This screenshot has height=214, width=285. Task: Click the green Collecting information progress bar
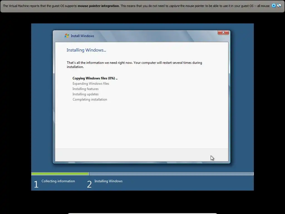[60, 174]
